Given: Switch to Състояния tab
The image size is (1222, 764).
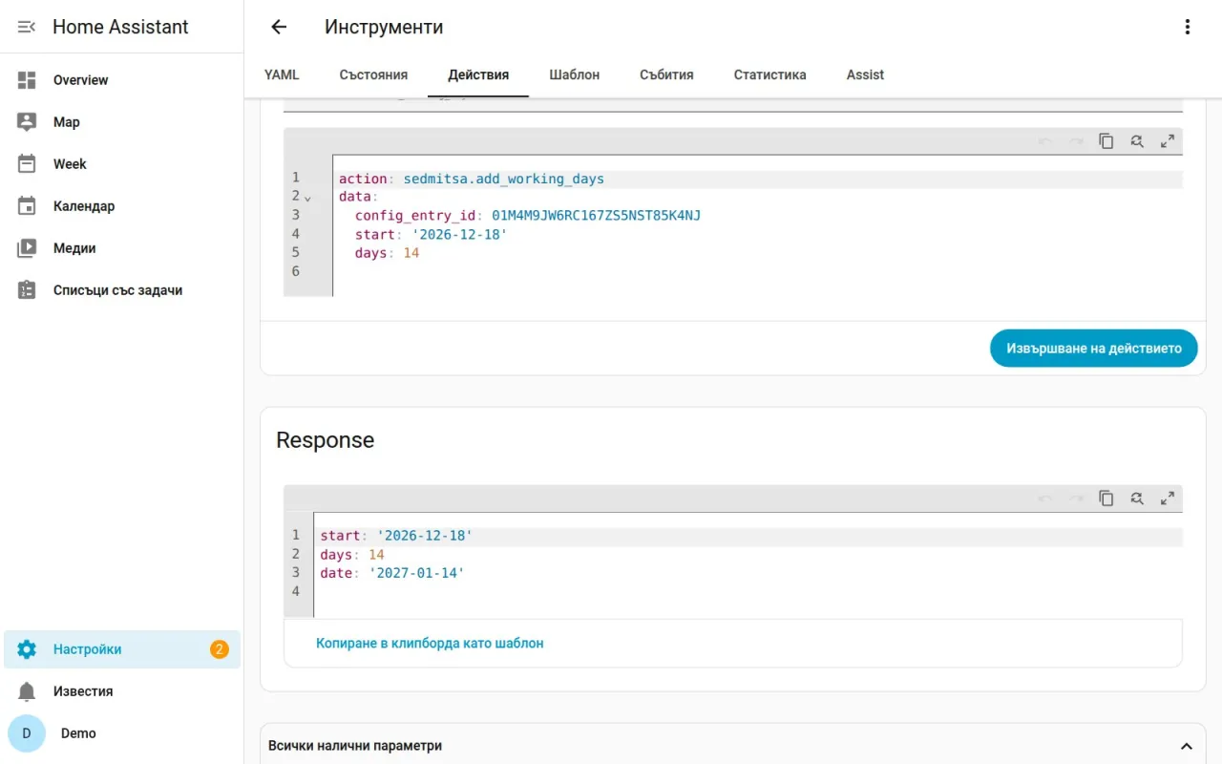Looking at the screenshot, I should (373, 74).
